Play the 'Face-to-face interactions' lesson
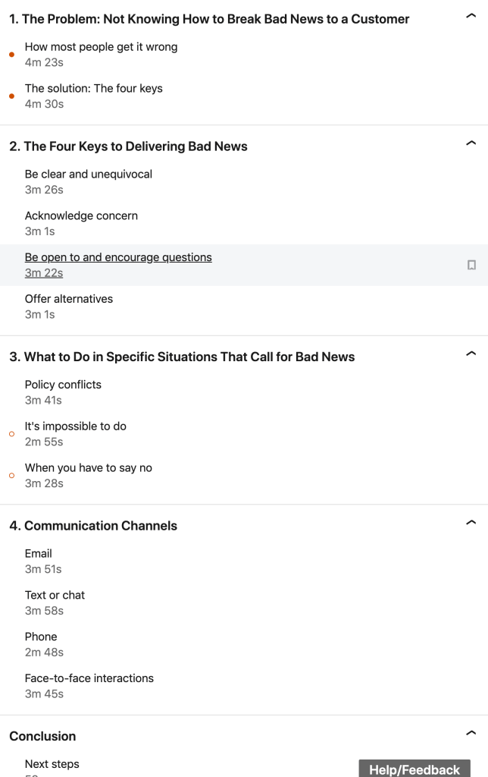 pyautogui.click(x=89, y=678)
